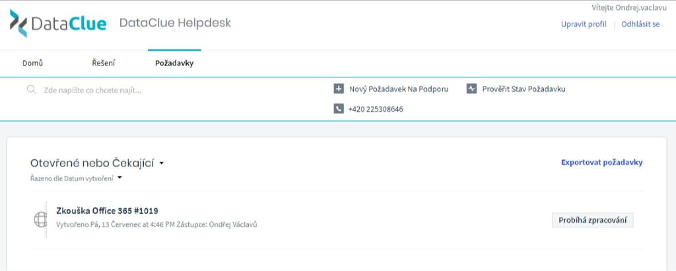
Task: Open the Upravit profil link
Action: 584,24
